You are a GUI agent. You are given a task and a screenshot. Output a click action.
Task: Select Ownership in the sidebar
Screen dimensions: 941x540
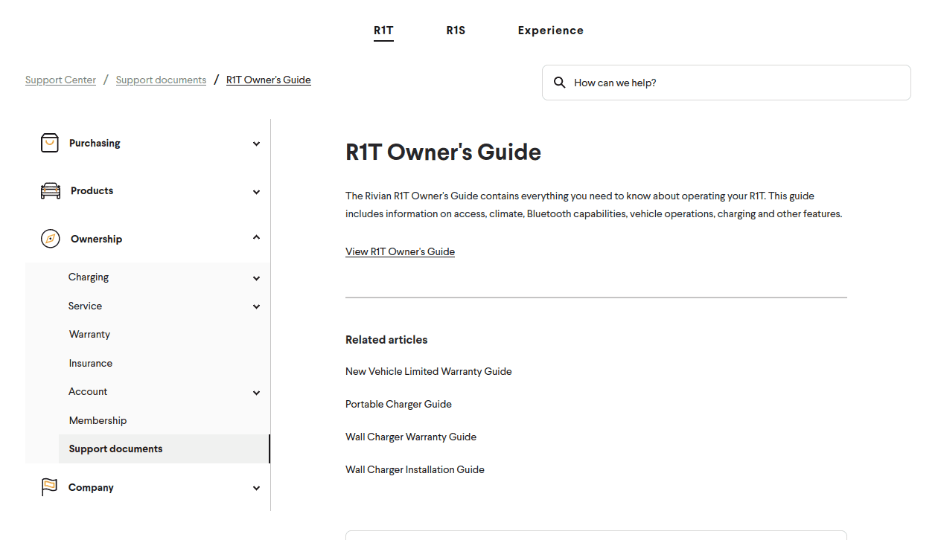[x=96, y=239]
